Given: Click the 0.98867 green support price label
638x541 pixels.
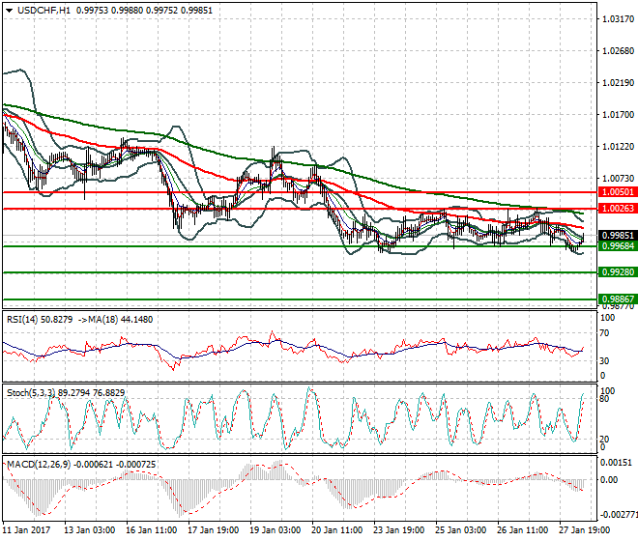Looking at the screenshot, I should tap(618, 299).
